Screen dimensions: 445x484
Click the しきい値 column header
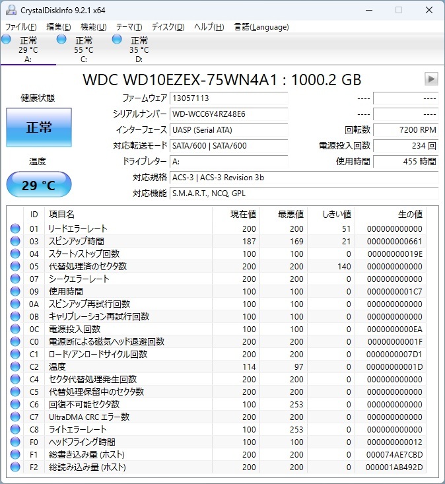click(331, 214)
